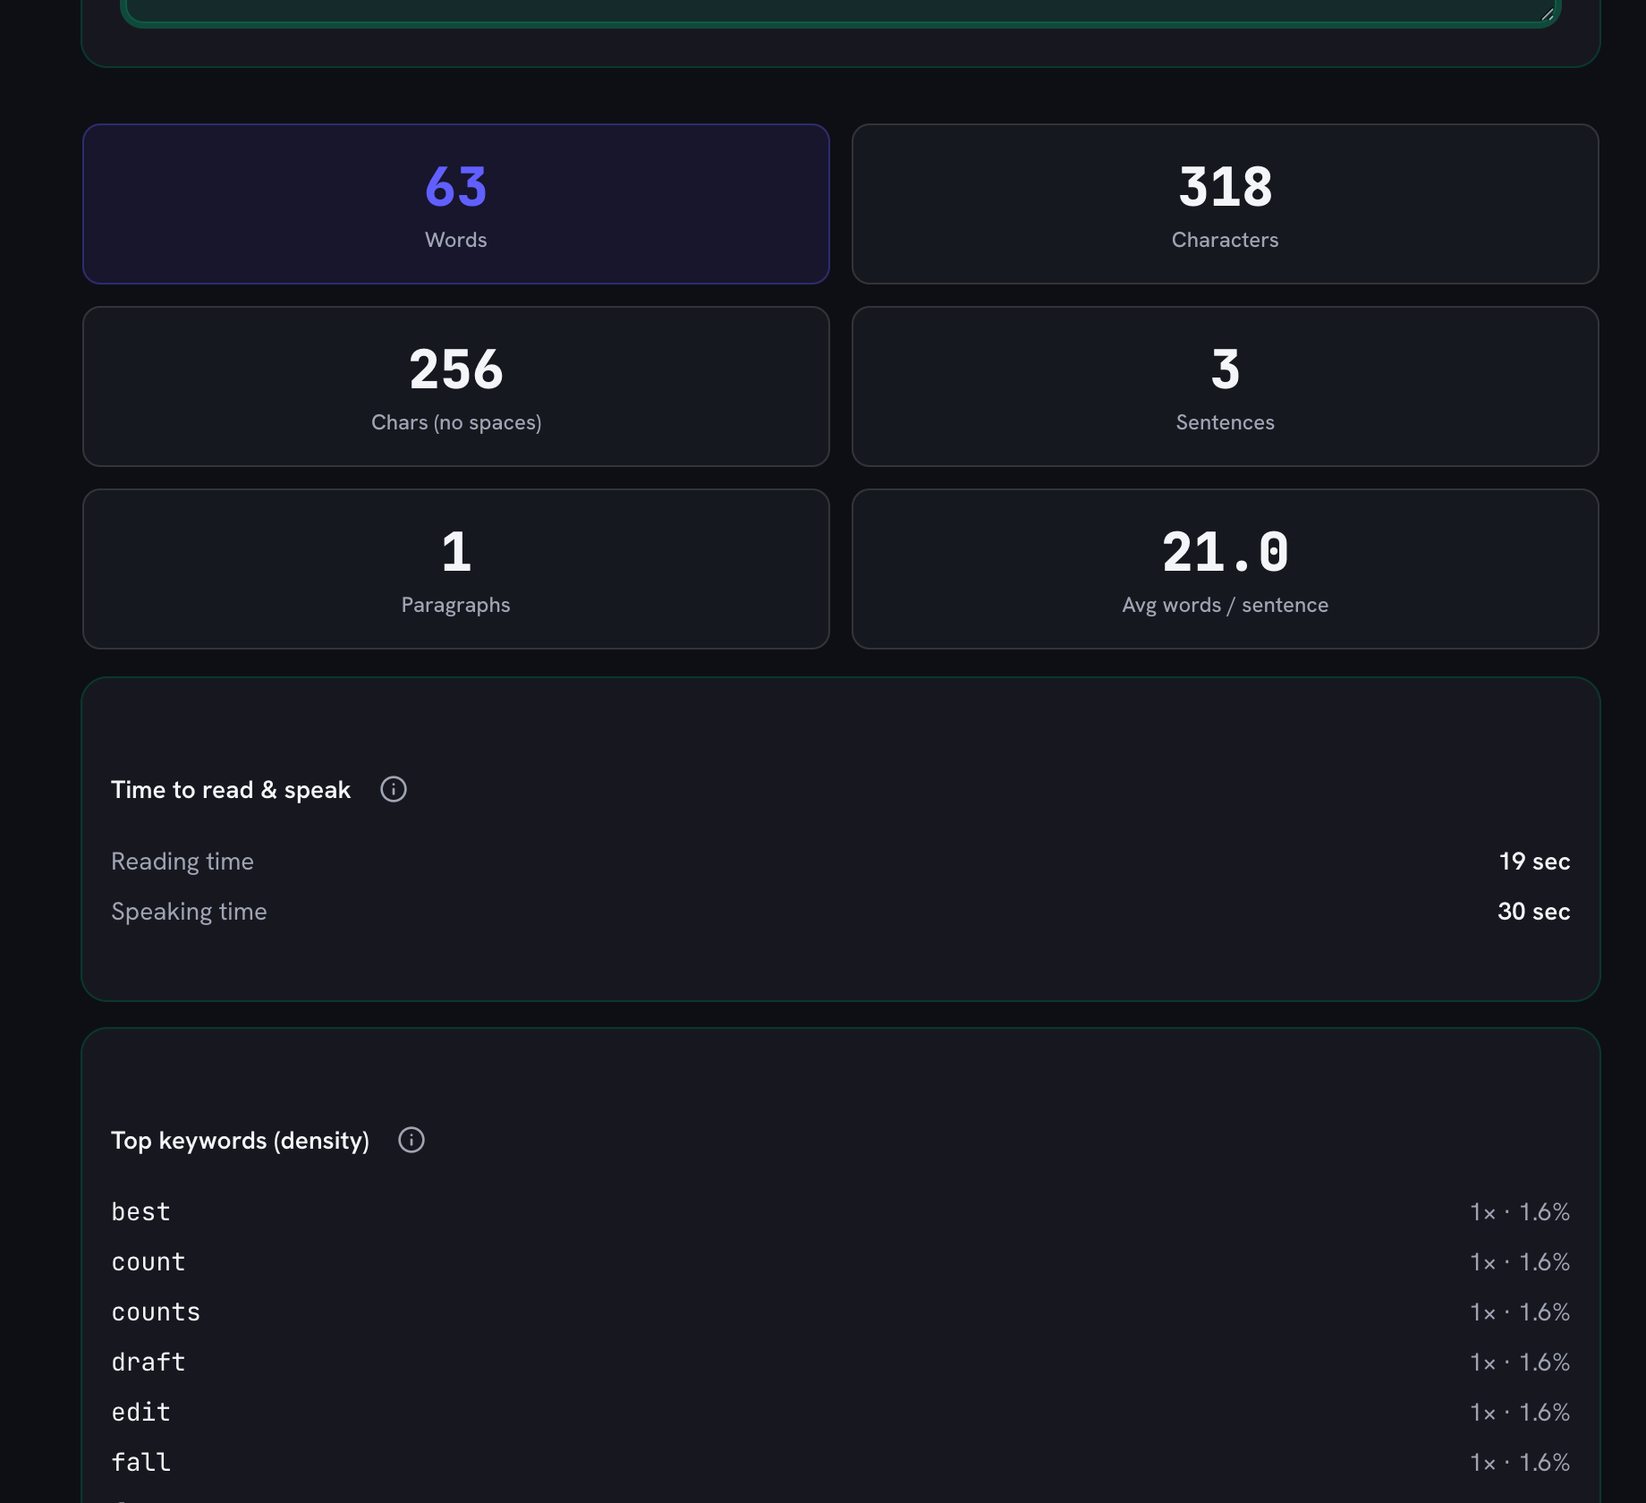Viewport: 1646px width, 1503px height.
Task: Click the keyword 'count' row
Action: pos(841,1261)
